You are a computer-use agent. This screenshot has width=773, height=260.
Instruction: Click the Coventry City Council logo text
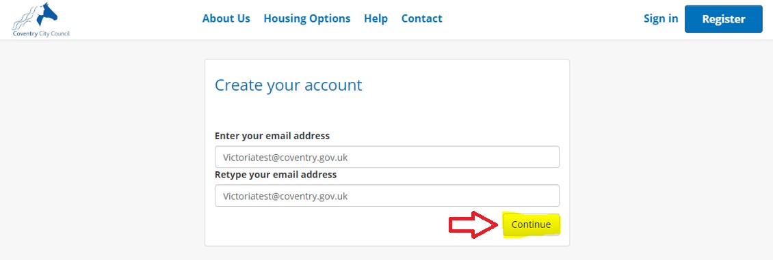[x=41, y=34]
